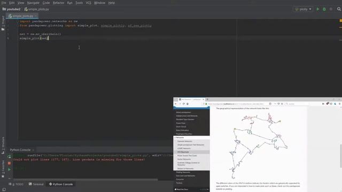The width and height of the screenshot is (342, 192).
Task: Close the pandapower docs browser tab
Action: [203, 99]
